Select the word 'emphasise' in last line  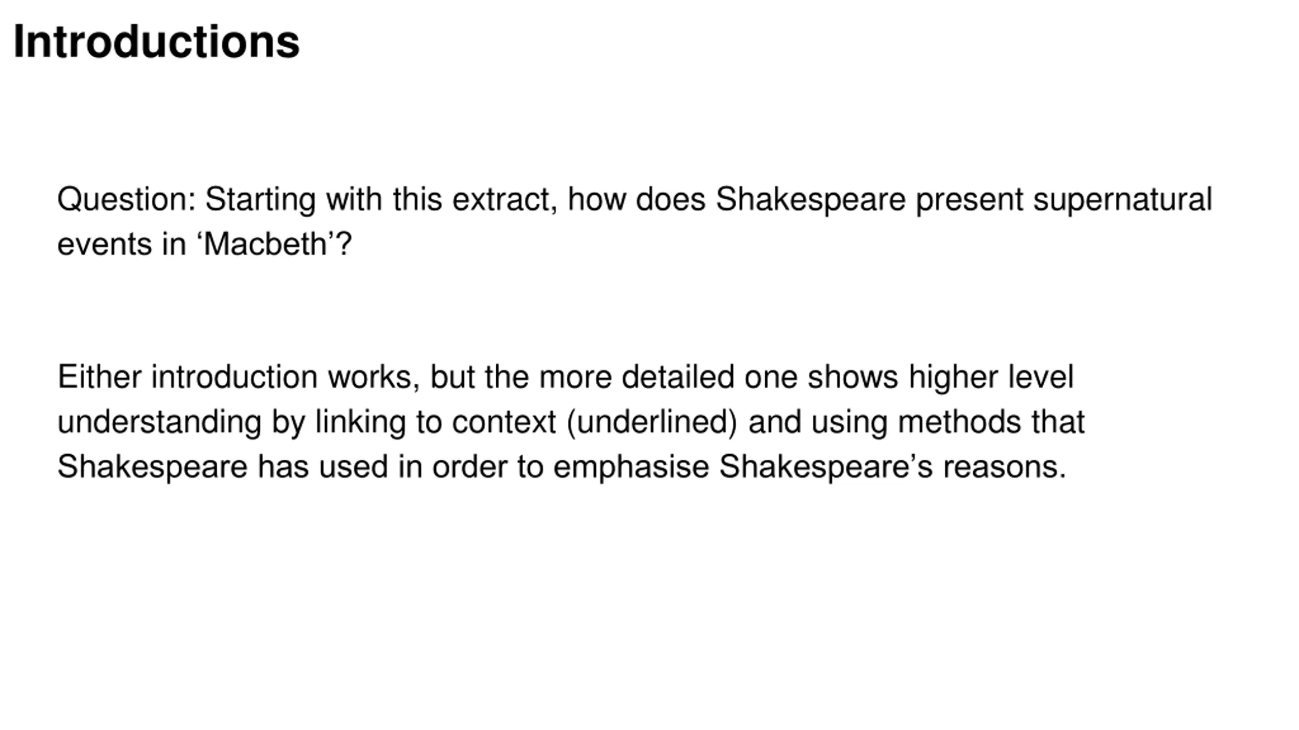point(631,467)
